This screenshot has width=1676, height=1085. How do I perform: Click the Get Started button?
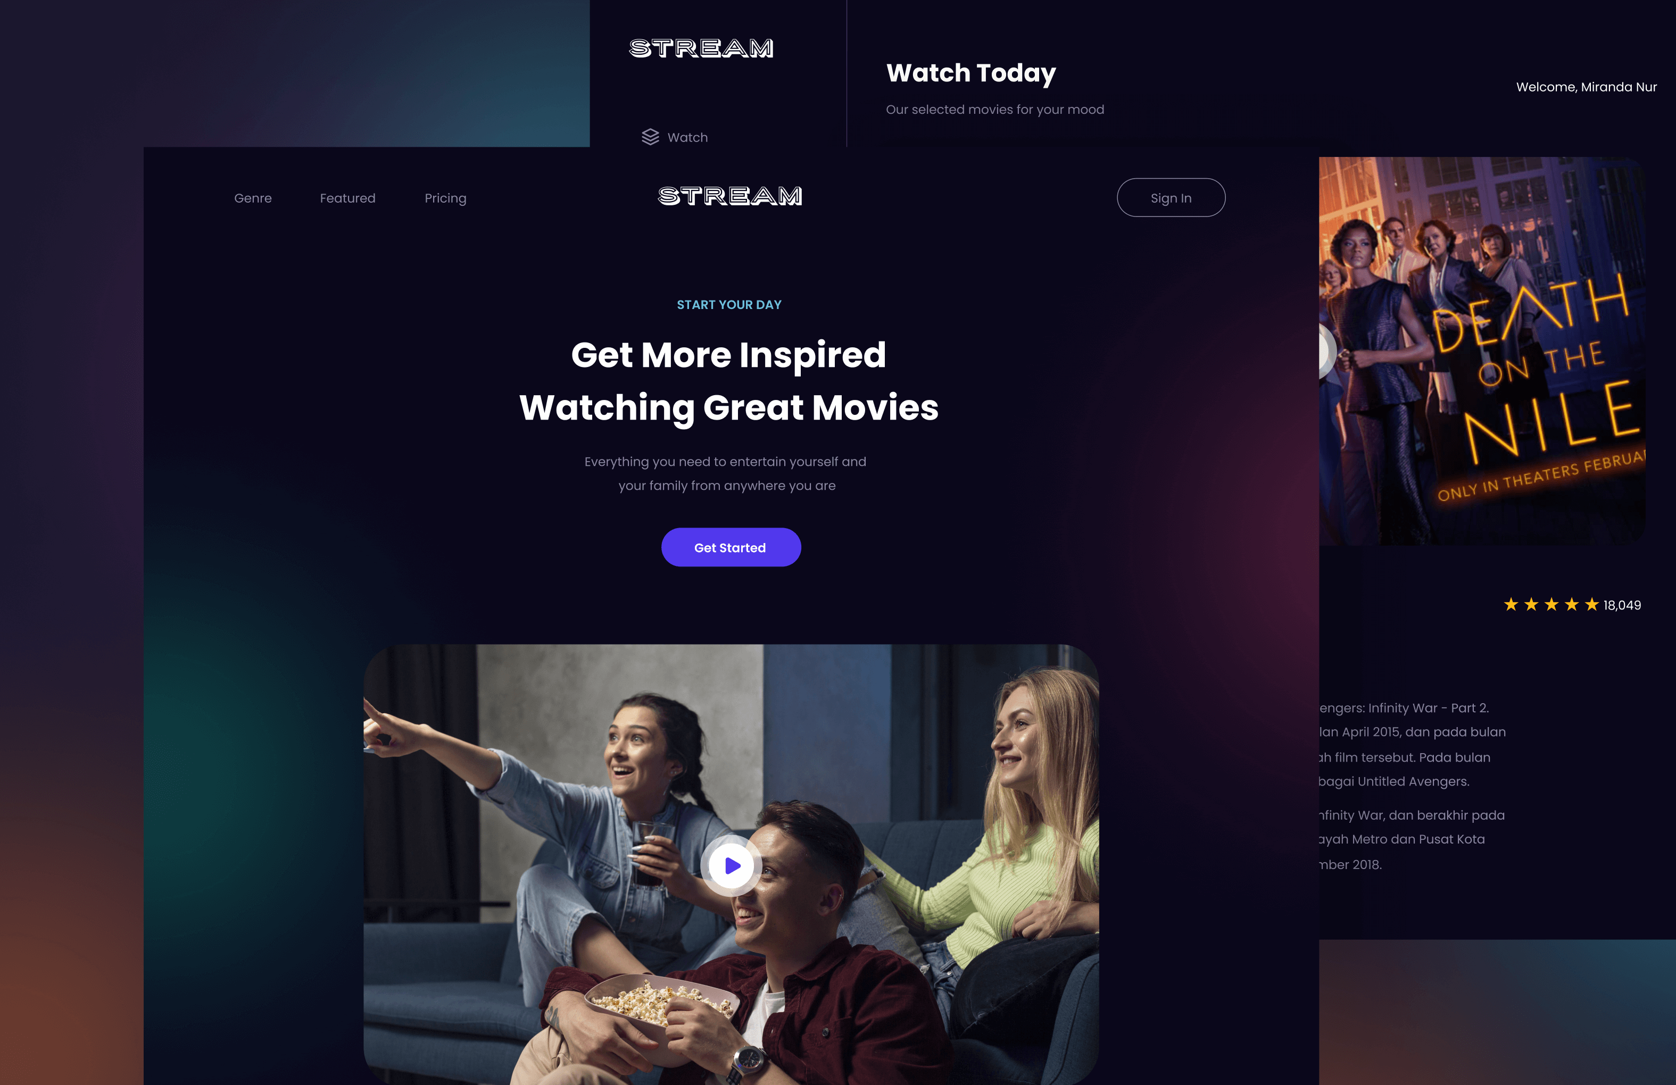(x=729, y=547)
